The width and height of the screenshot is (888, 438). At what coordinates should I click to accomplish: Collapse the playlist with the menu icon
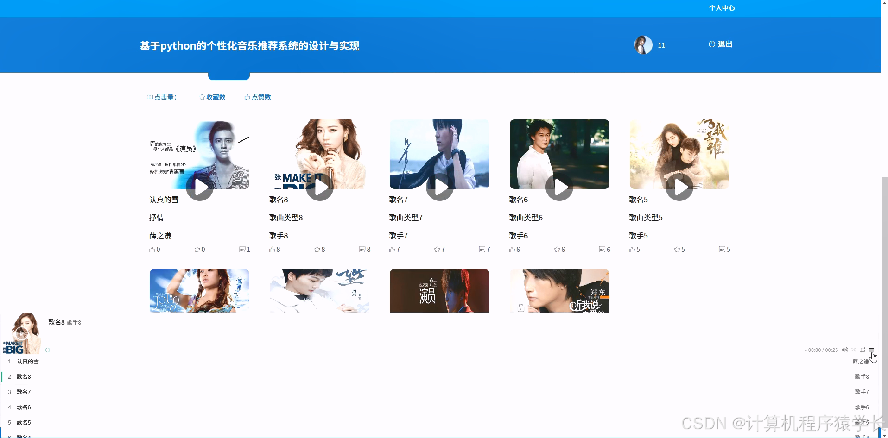coord(871,350)
